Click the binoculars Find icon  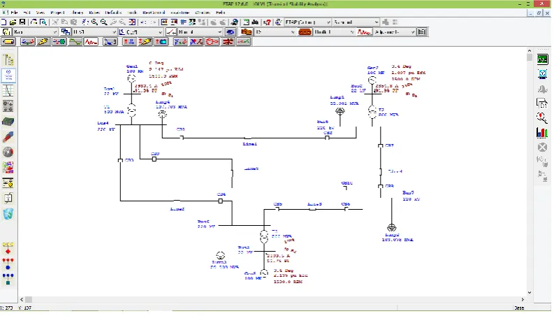pos(255,22)
